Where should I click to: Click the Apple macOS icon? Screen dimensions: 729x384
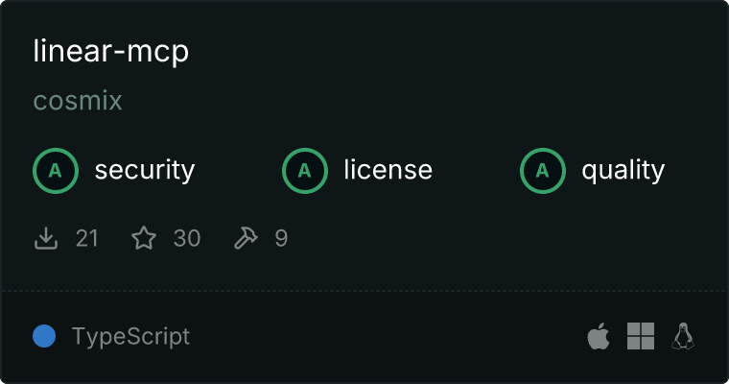[x=599, y=336]
